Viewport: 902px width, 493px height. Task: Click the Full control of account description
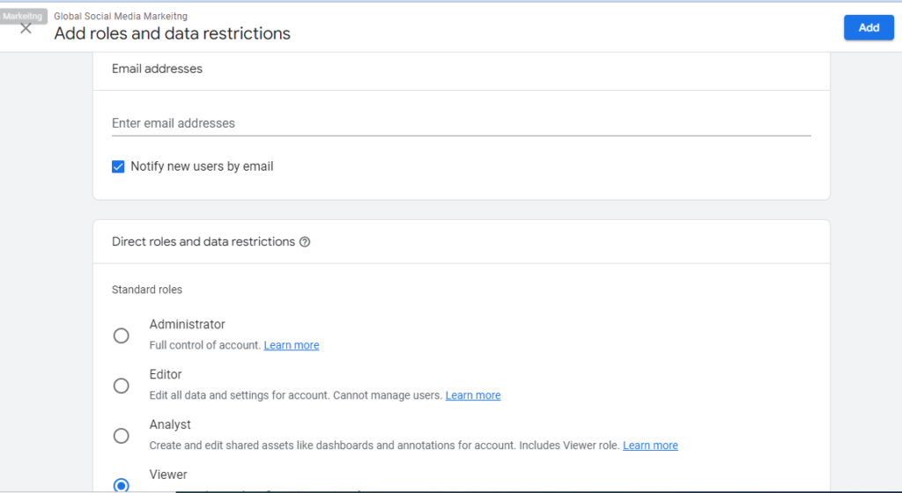(204, 345)
